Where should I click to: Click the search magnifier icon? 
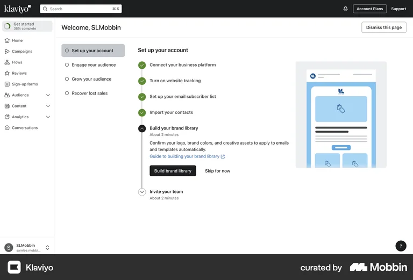click(45, 9)
